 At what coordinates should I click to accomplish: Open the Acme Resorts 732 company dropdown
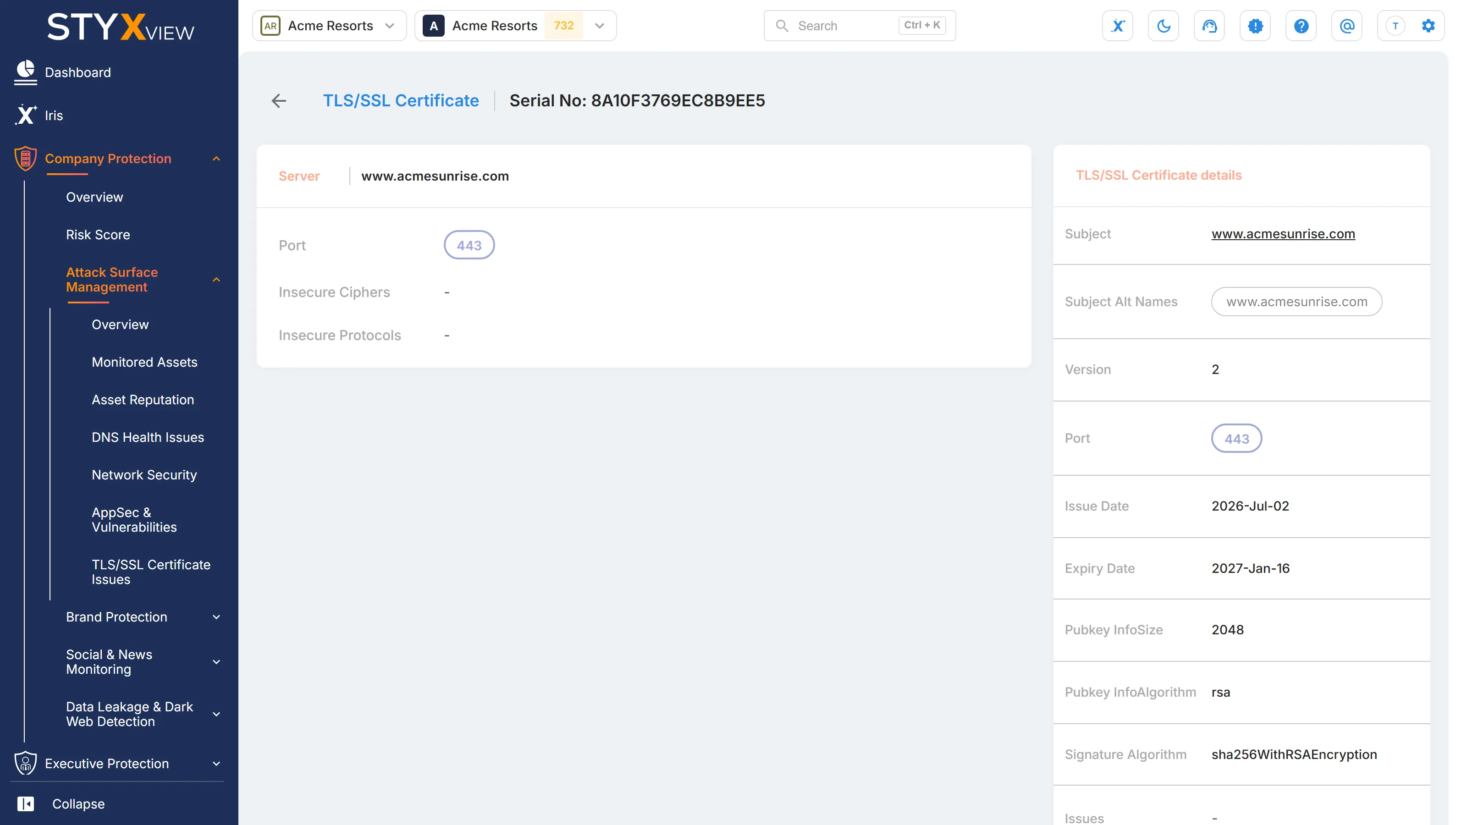(x=515, y=26)
